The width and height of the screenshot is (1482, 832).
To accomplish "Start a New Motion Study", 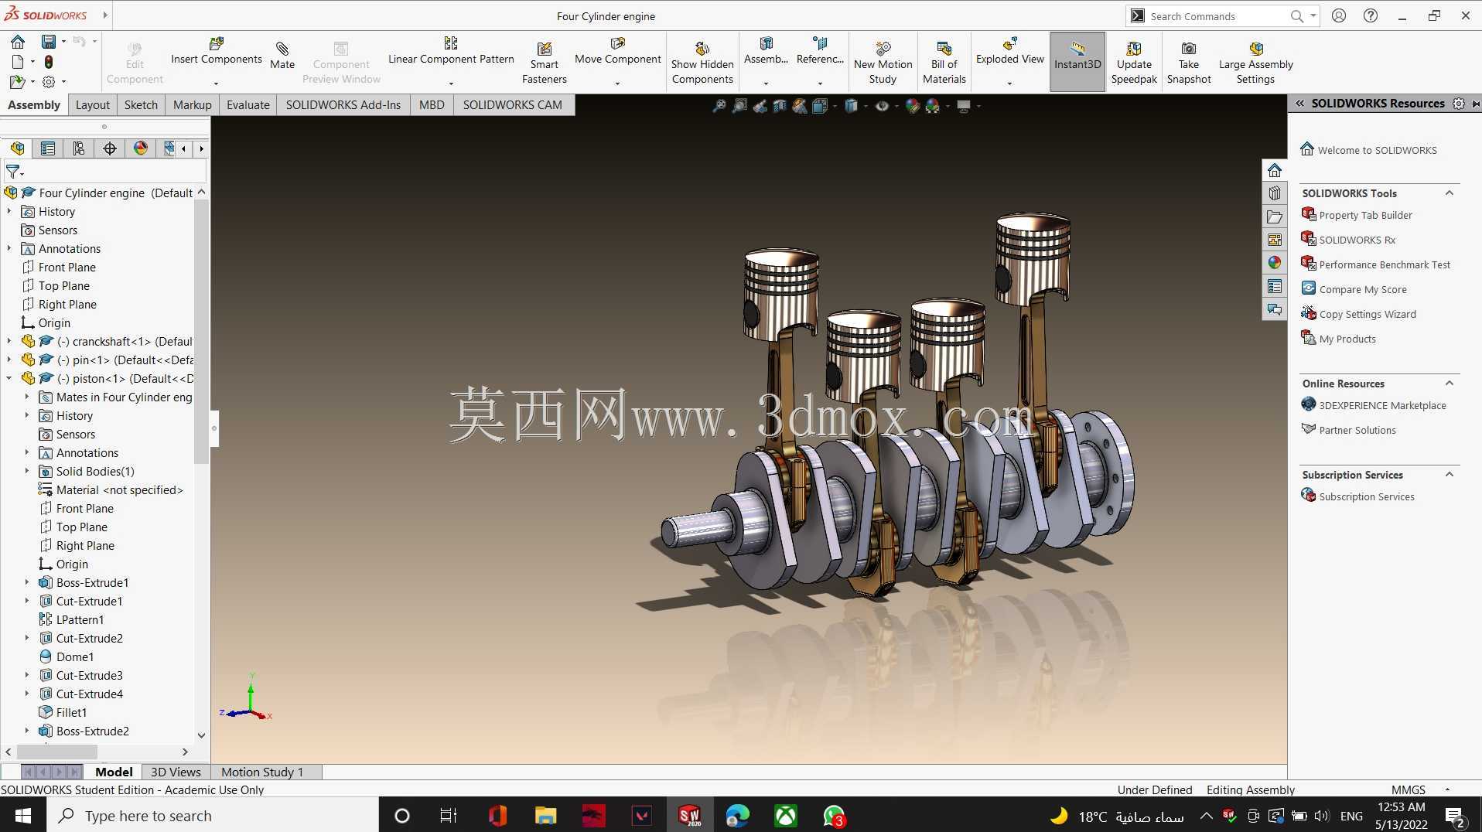I will click(883, 62).
